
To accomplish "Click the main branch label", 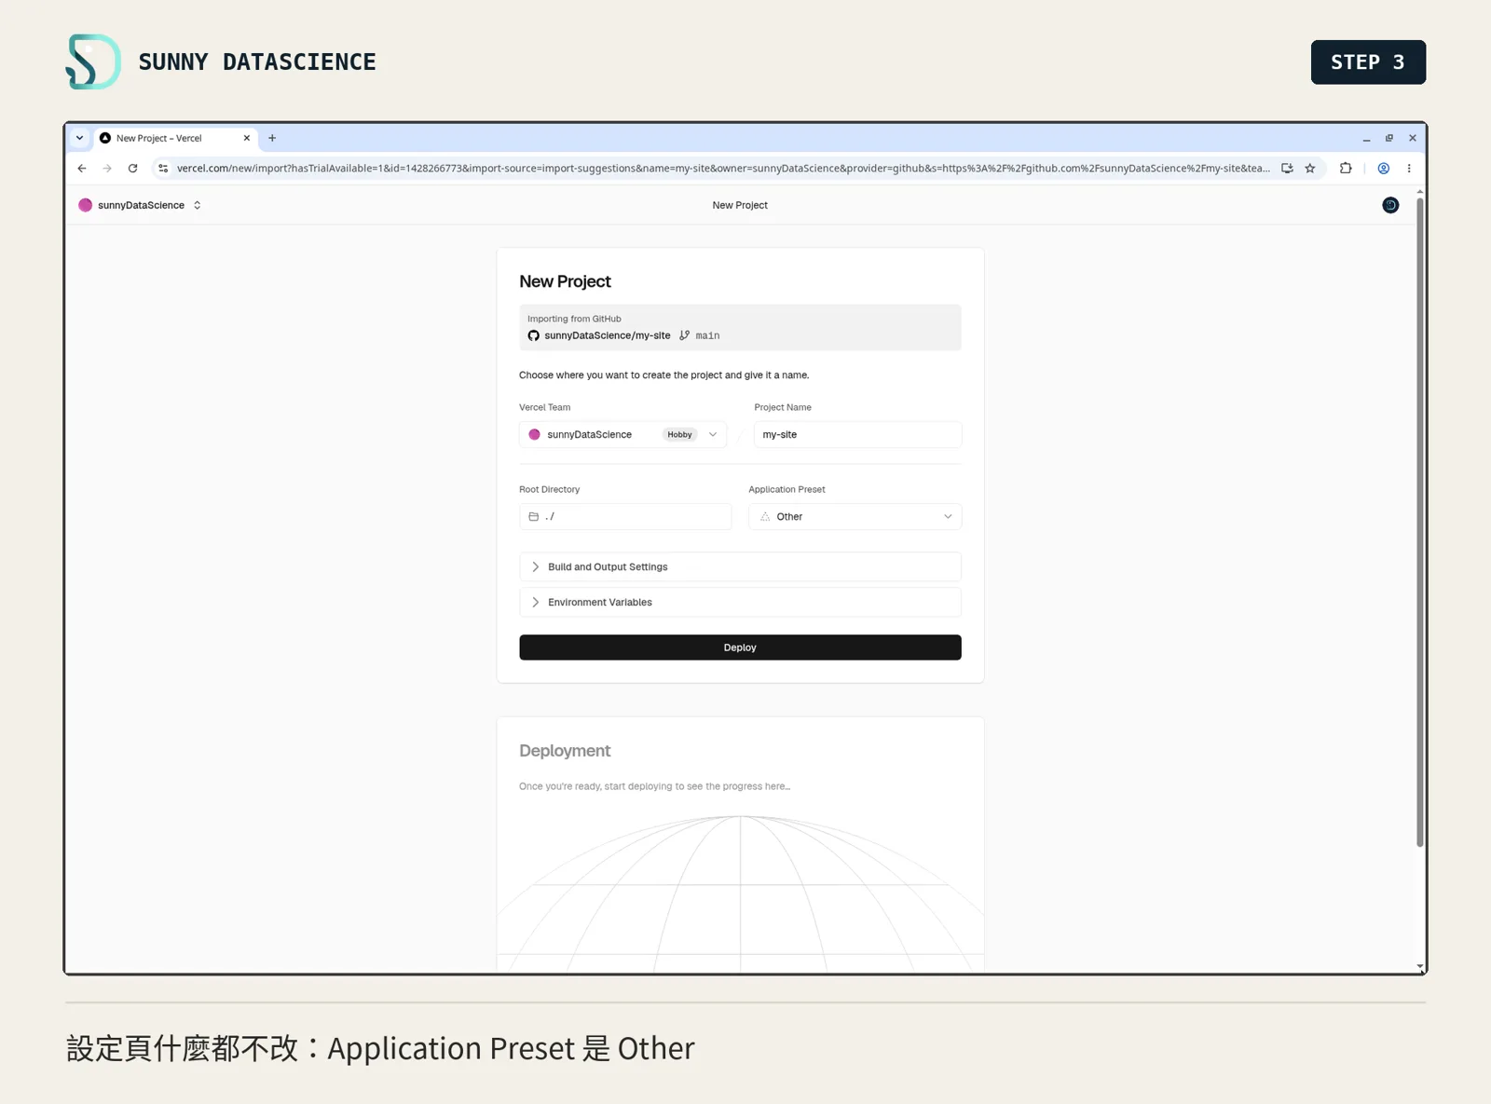I will tap(707, 335).
